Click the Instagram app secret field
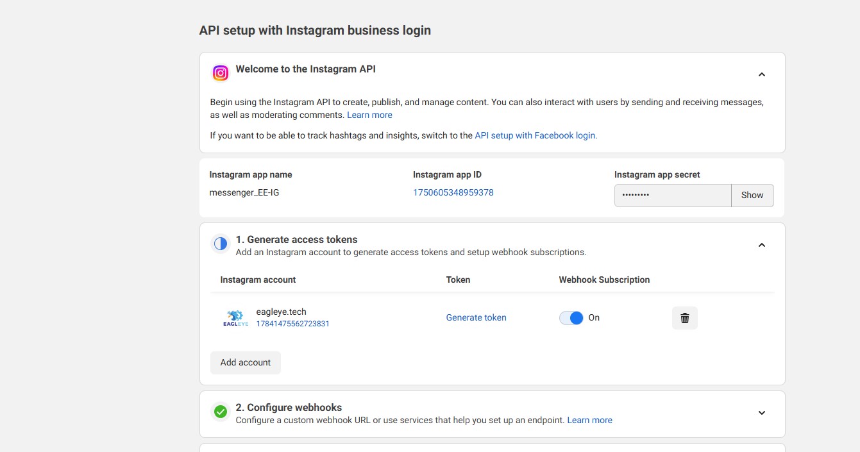 [x=672, y=196]
